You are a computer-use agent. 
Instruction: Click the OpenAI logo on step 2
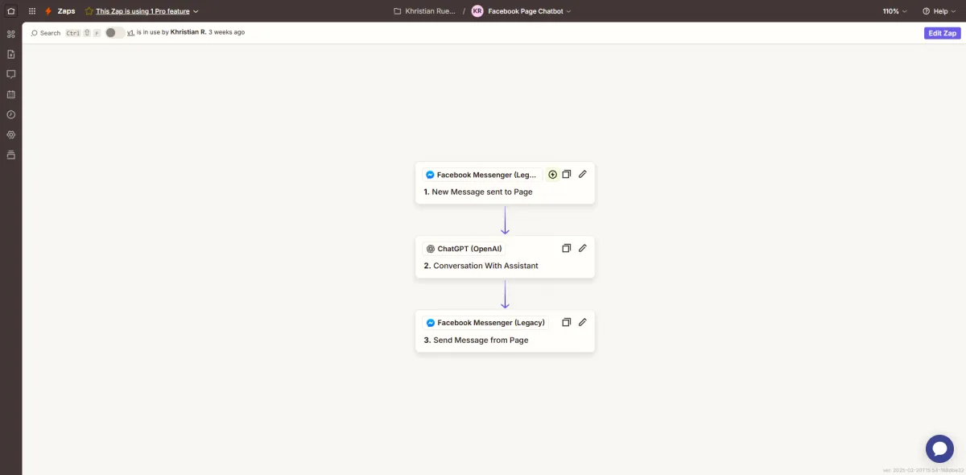431,249
